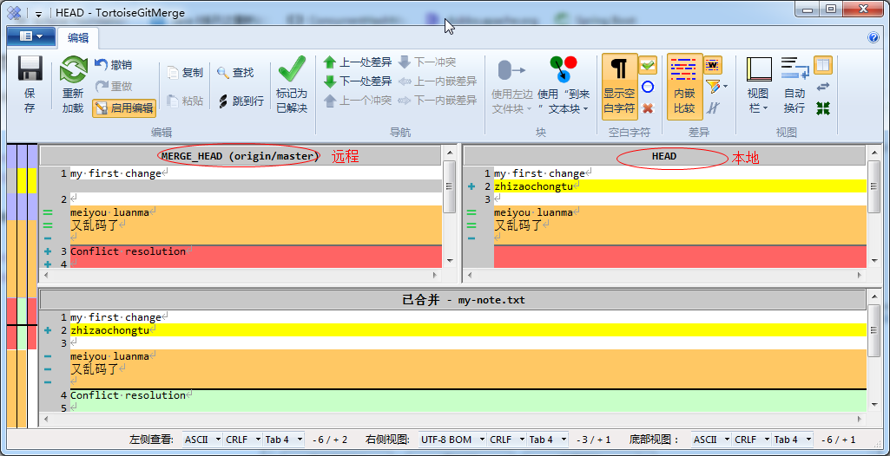Go to previous inline difference 上一内嵌差异
The image size is (890, 456).
(437, 81)
